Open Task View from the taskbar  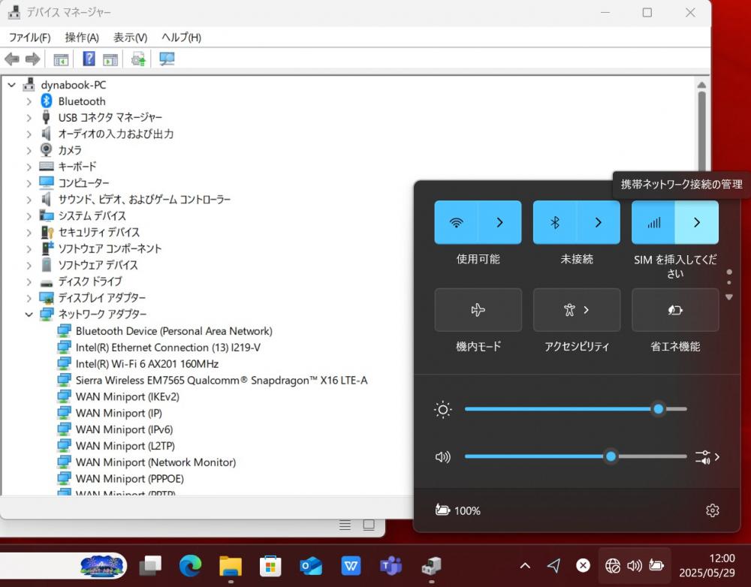[150, 566]
